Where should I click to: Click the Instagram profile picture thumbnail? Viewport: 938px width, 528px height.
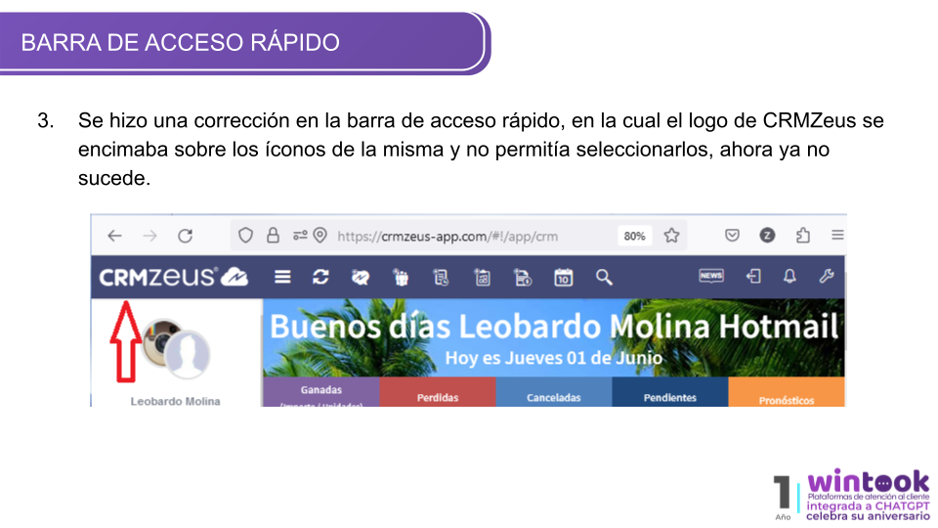point(156,341)
